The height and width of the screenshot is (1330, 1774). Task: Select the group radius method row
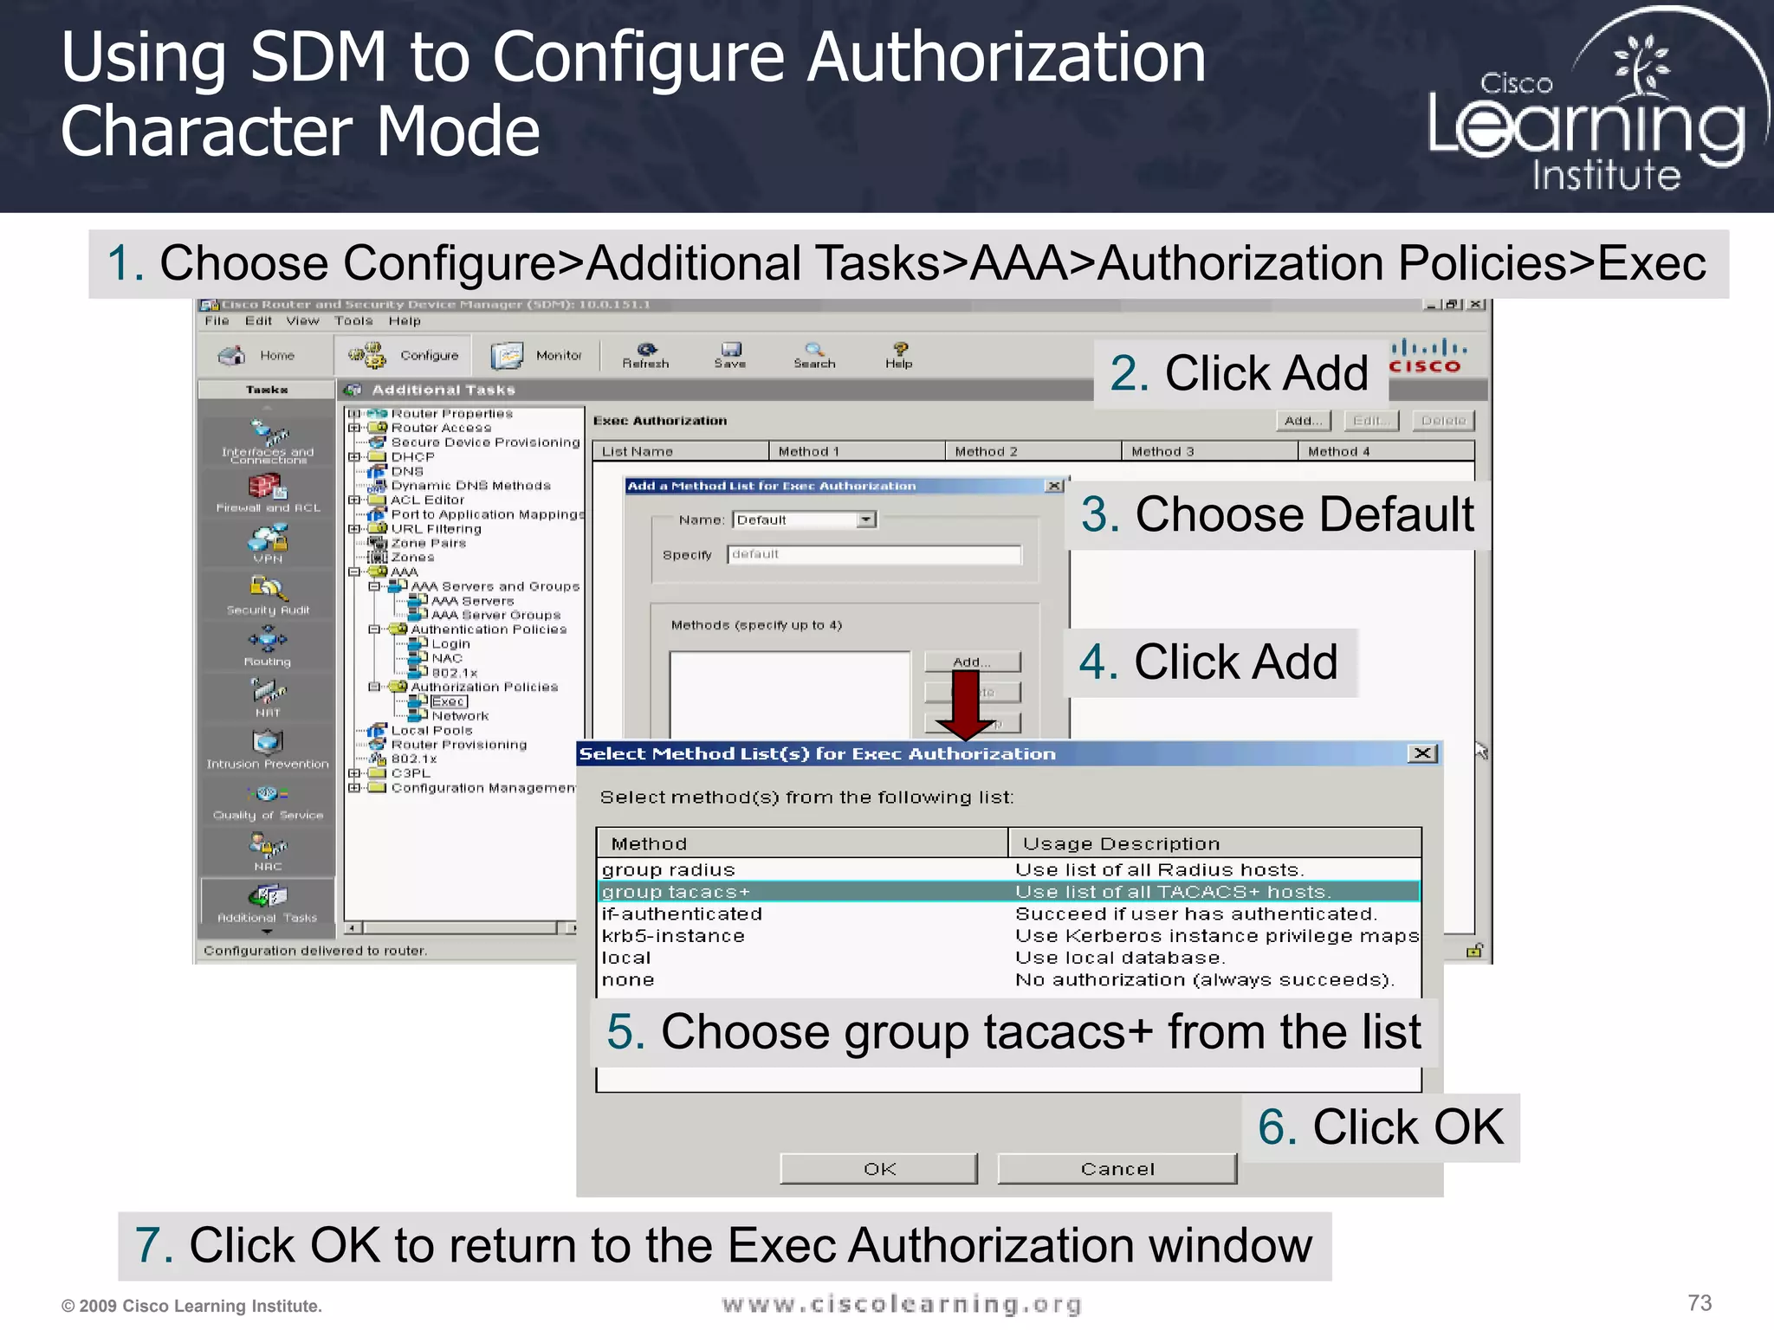pos(1009,869)
